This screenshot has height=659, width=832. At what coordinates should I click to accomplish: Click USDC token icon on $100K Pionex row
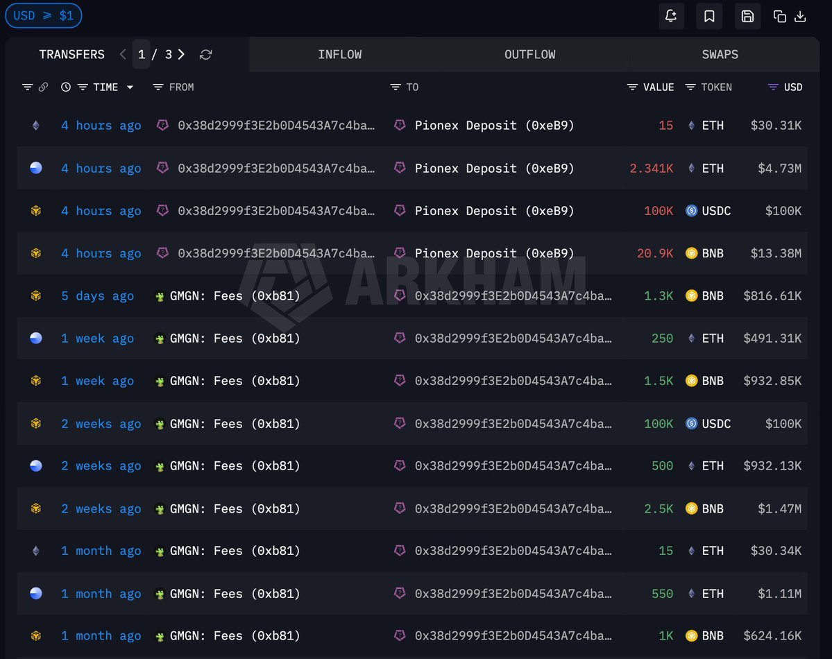pos(691,211)
